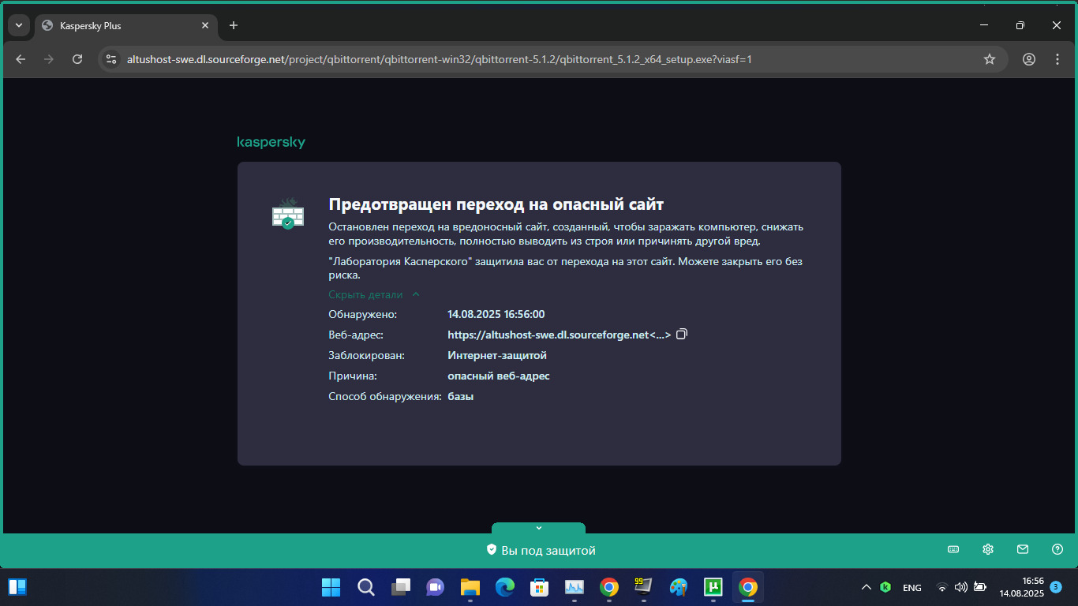The image size is (1078, 606).
Task: Open the taskbar icon with the yellow 99 badge
Action: point(644,587)
